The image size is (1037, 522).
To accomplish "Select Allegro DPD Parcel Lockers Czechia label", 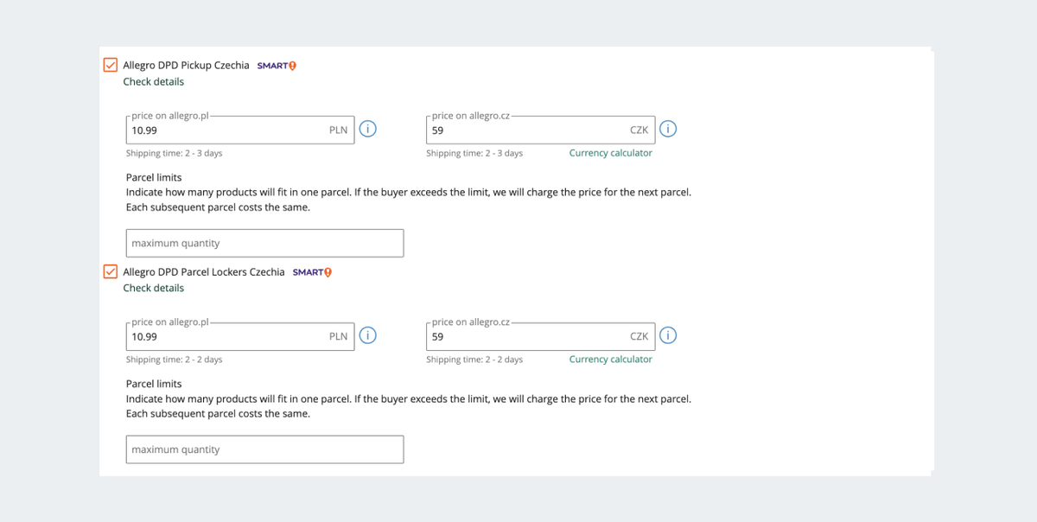I will [x=204, y=272].
